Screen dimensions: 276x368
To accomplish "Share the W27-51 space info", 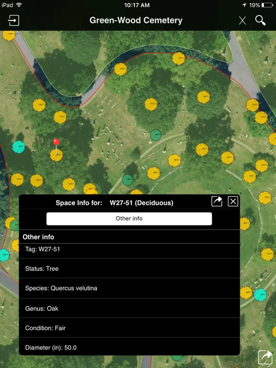I will coord(217,201).
